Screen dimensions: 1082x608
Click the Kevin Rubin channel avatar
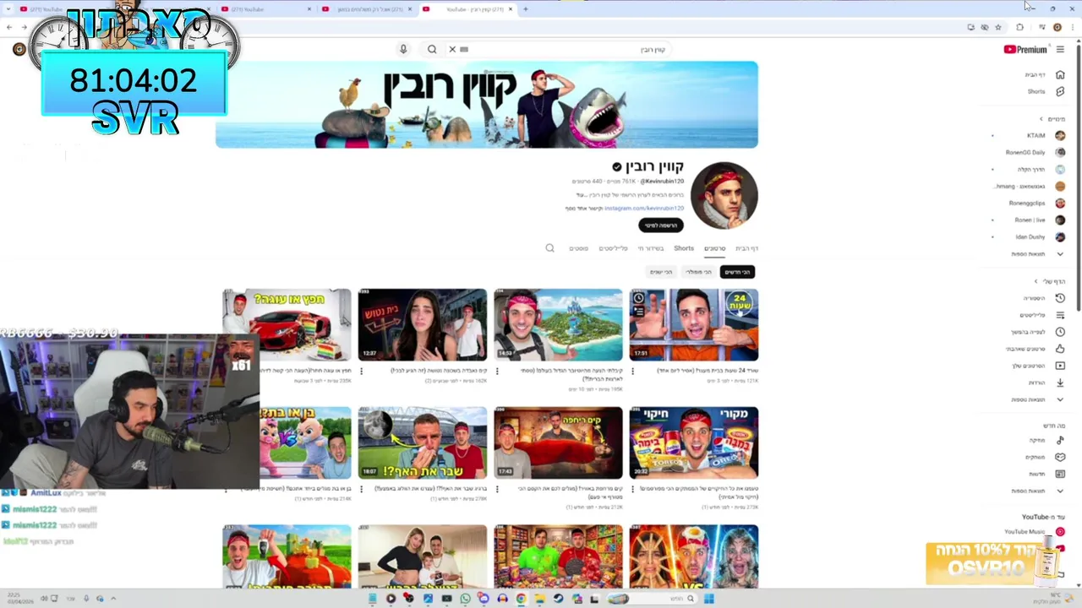tap(724, 195)
